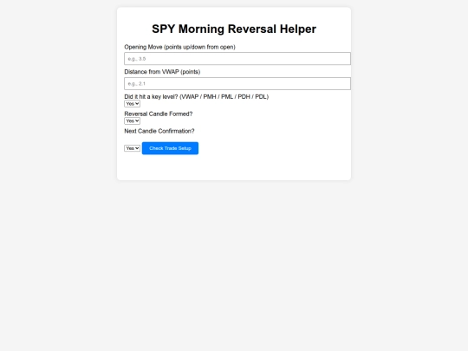Open the key level hit Yes dropdown
Image resolution: width=468 pixels, height=351 pixels.
[x=133, y=104]
